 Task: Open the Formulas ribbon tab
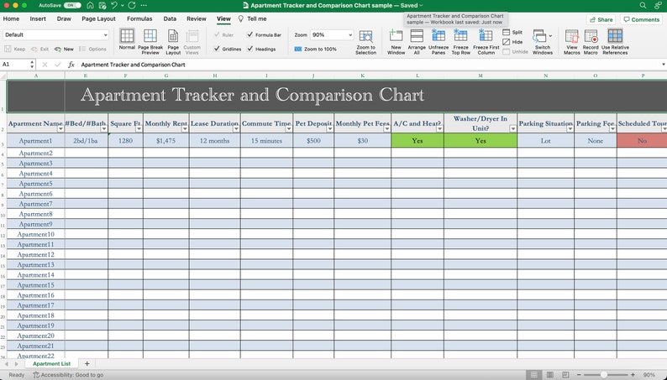[x=139, y=18]
